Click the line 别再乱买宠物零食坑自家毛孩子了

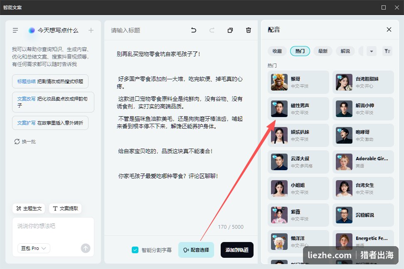coord(158,54)
